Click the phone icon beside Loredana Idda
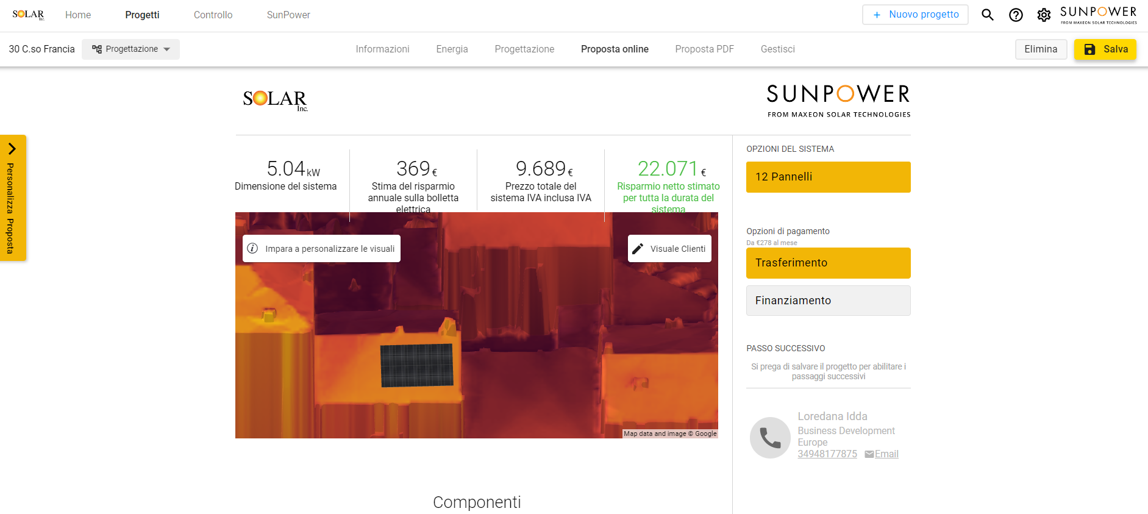Screen dimensions: 1148x514 (770, 438)
